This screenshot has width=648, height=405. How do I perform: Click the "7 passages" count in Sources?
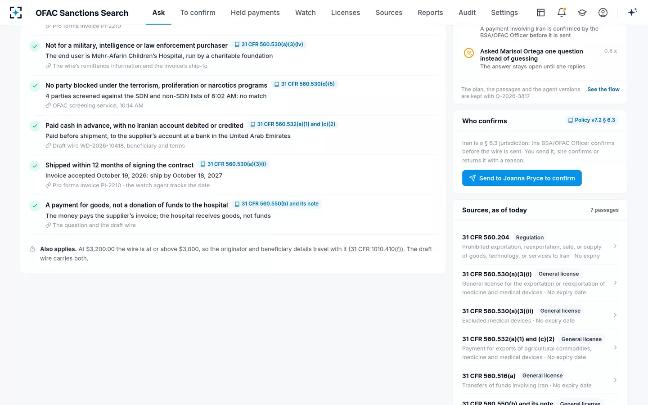coord(604,210)
